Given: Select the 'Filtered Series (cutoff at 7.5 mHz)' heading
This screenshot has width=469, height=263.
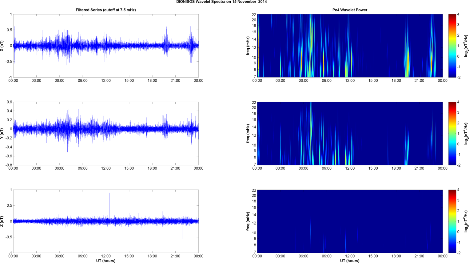Looking at the screenshot, I should tap(106, 10).
